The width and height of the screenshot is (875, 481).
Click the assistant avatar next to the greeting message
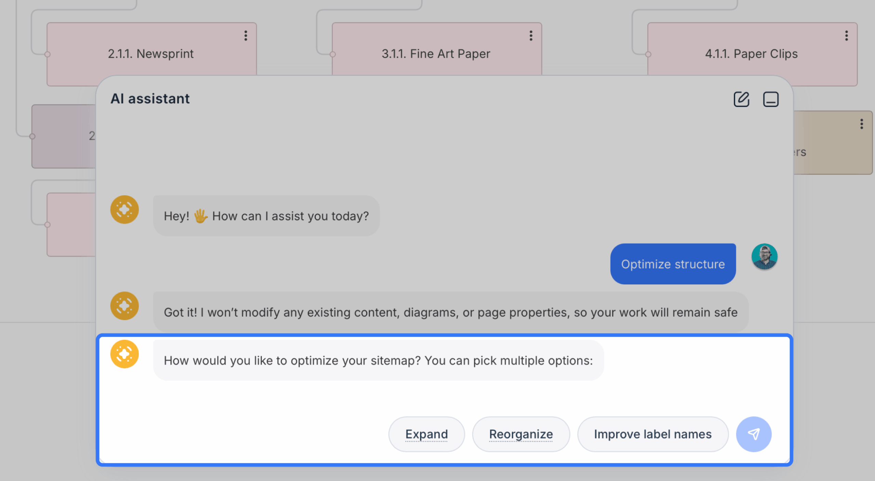coord(124,210)
